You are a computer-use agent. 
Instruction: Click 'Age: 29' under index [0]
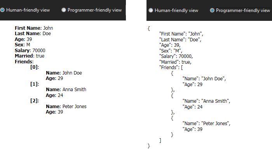pos(54,78)
